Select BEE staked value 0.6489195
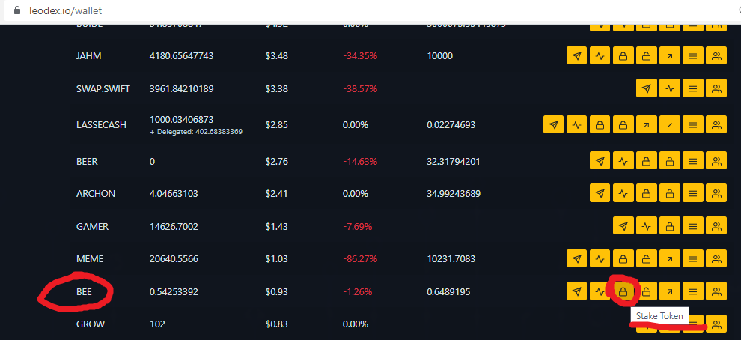 click(448, 292)
